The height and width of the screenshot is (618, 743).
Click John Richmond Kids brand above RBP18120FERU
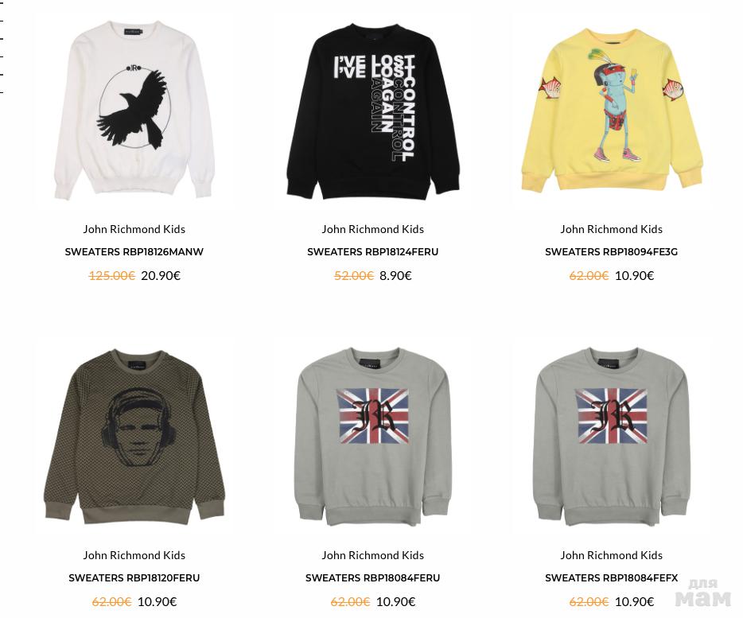(134, 555)
